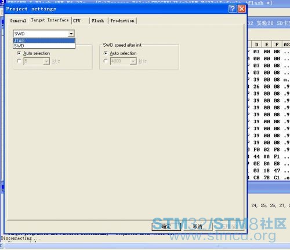Cancel with the 取消 button
The height and width of the screenshot is (250, 290).
pyautogui.click(x=198, y=226)
